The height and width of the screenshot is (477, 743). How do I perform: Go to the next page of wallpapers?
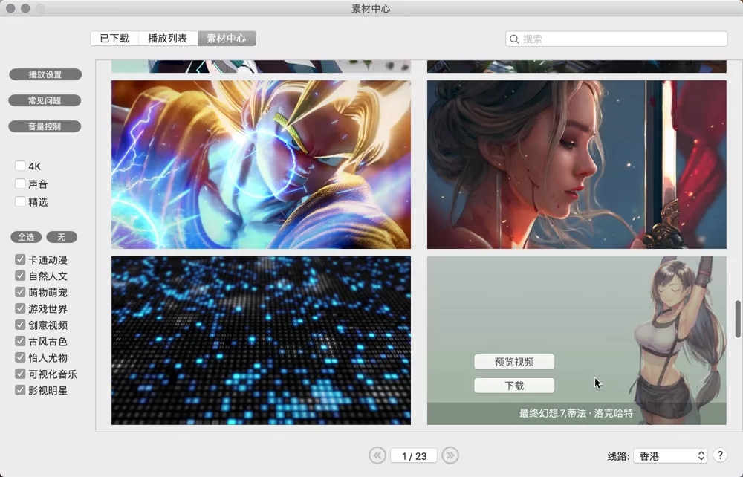(x=450, y=455)
